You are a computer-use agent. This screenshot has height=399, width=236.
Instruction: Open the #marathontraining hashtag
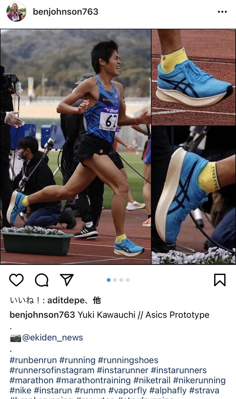tap(93, 381)
